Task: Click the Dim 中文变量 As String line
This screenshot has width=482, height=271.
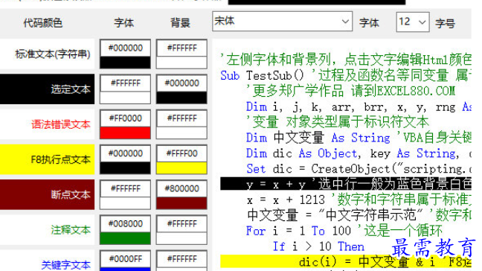Action: coord(359,138)
